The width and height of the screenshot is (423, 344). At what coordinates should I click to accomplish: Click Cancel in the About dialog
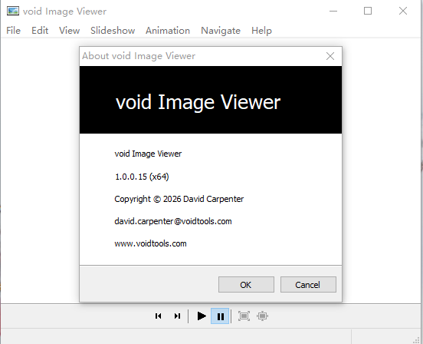coord(308,285)
